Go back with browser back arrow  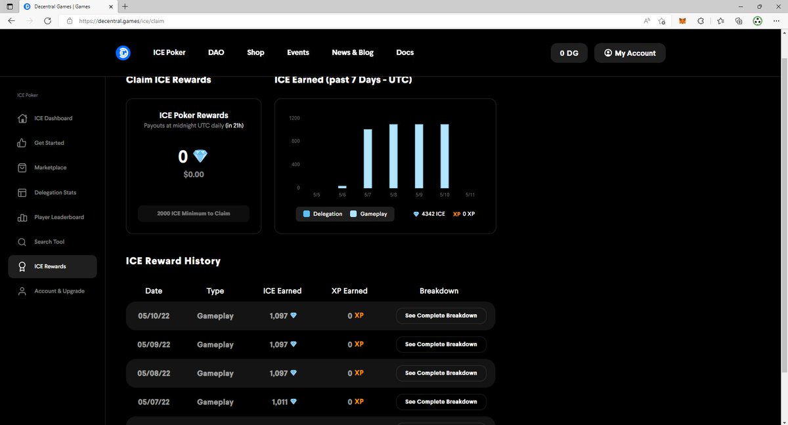pos(11,21)
